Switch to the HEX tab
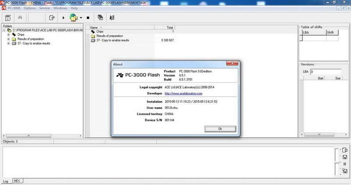 [17, 181]
